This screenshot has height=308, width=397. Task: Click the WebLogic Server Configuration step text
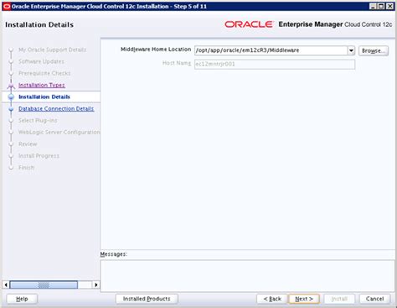pyautogui.click(x=59, y=132)
